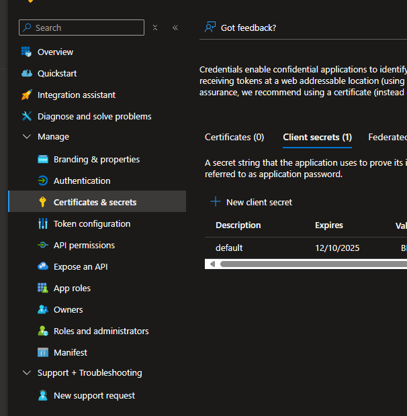Screen dimensions: 407x416
Task: Open the Manifest menu item
Action: click(x=71, y=352)
